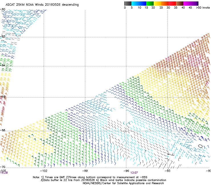Click the 'NOAA/NESDIS/Center for Satellite Applications and Research' credit
Screen dimensions: 211x185
tap(123, 183)
